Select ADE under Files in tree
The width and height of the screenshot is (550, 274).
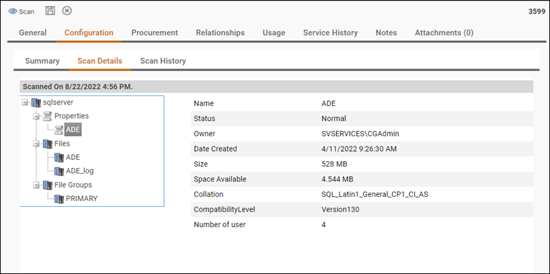click(73, 157)
